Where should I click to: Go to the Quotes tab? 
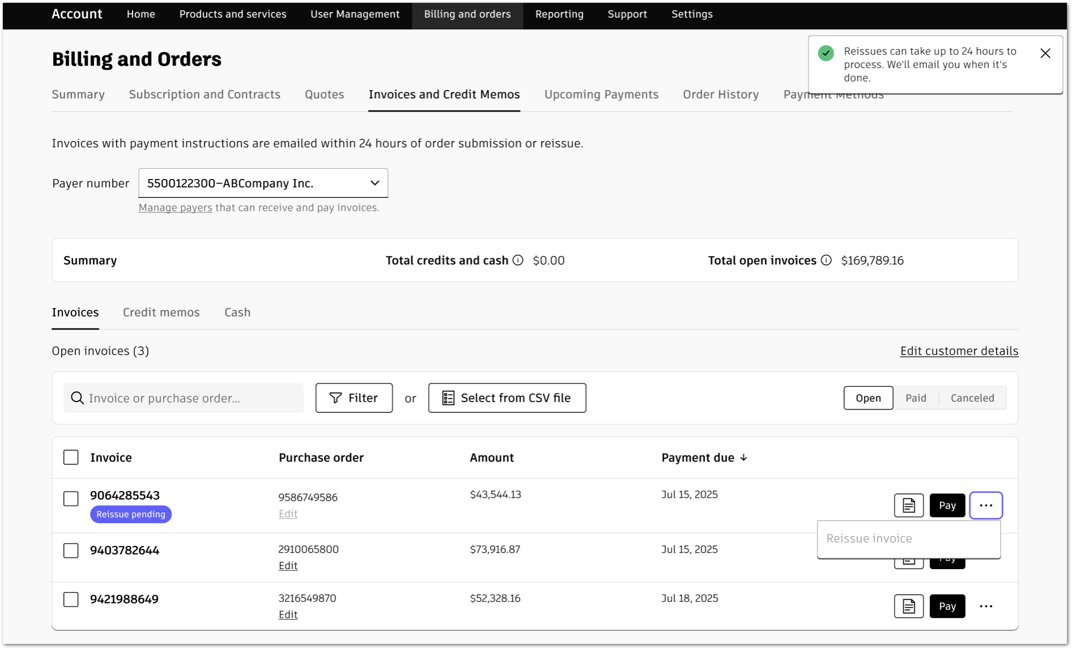324,94
